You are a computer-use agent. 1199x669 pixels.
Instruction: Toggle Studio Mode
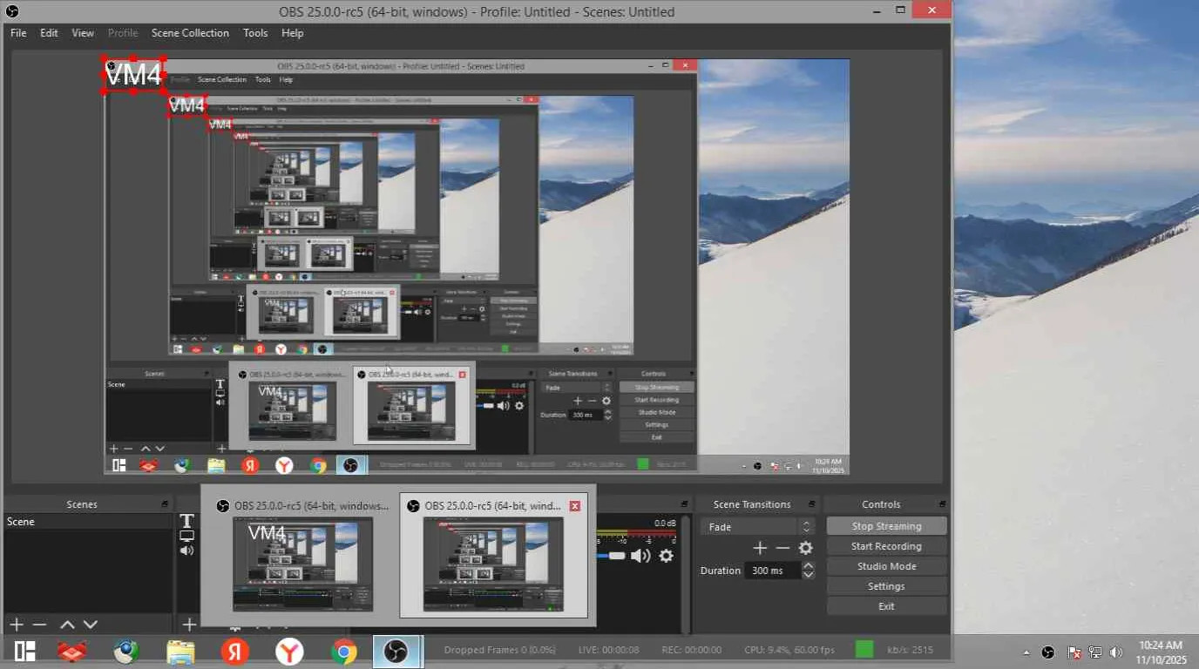pyautogui.click(x=886, y=566)
